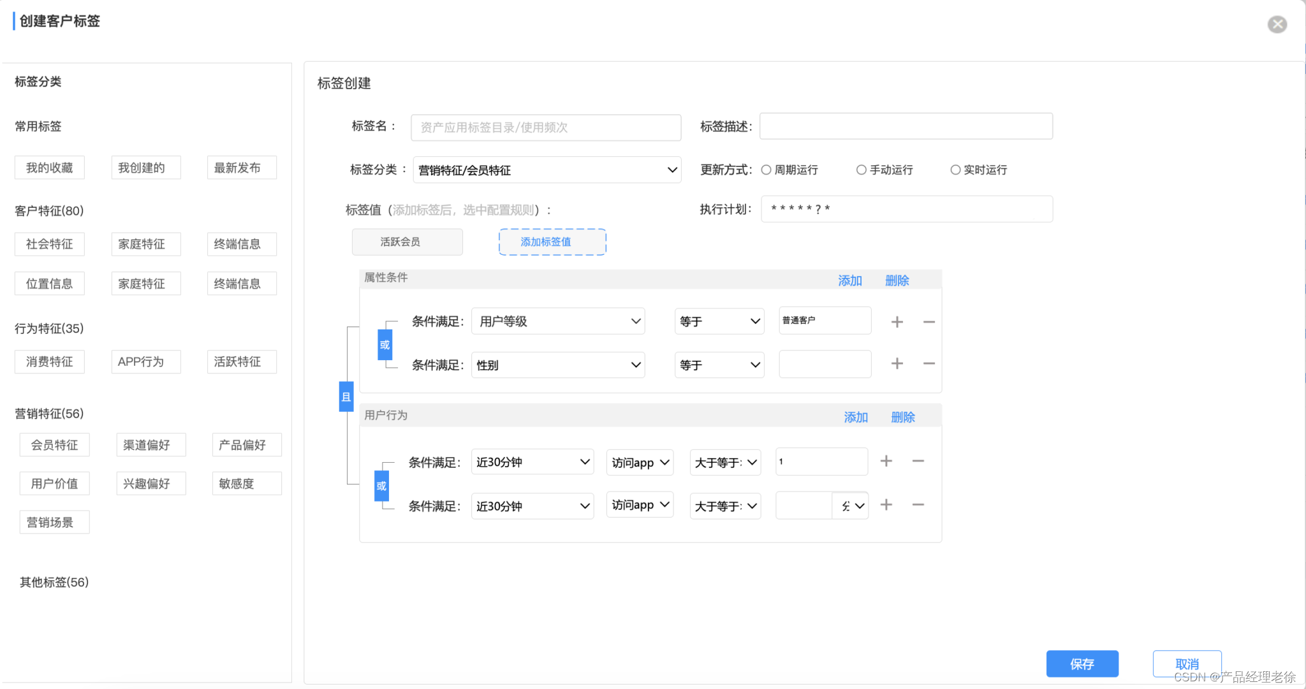The width and height of the screenshot is (1306, 689).
Task: Click the blue 且 logic connector
Action: point(346,396)
